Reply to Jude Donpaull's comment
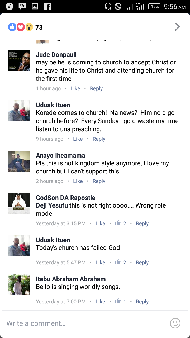The height and width of the screenshot is (338, 190). pos(96,89)
